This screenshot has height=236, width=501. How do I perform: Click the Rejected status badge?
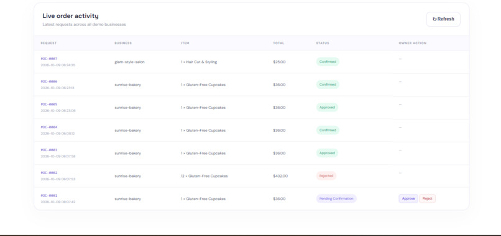[x=326, y=176]
